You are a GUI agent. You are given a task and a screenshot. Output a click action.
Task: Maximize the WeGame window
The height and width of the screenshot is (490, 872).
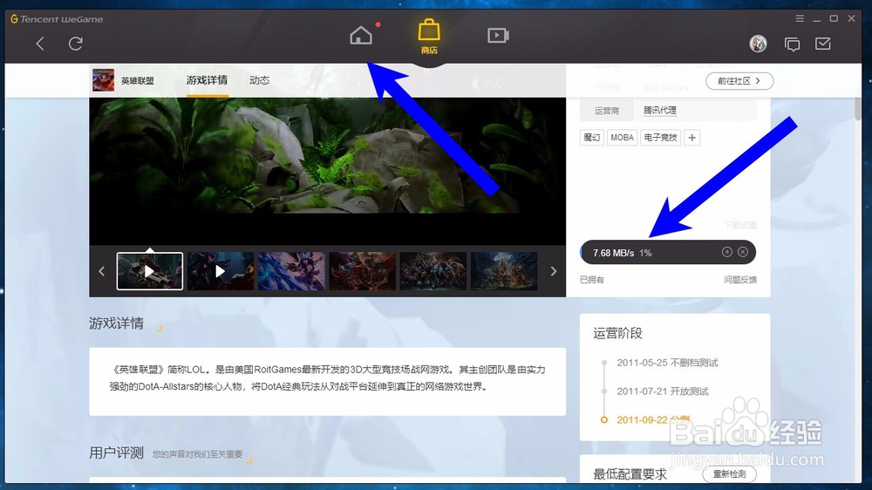tap(834, 18)
